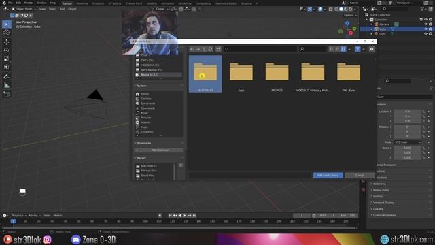Viewport: 435px width, 245px height.
Task: Open Desktop in System list
Action: pyautogui.click(x=146, y=99)
